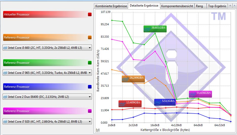The image size is (237, 135).
Task: Click the Aktueller Prozessor red header bar
Action: point(47,14)
